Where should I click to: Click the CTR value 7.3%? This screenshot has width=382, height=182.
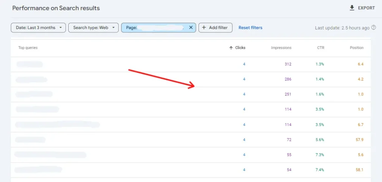320,155
